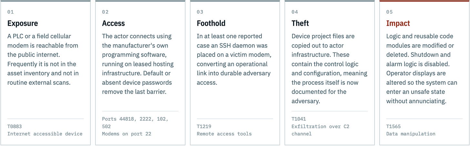Open the Access stage card title
The image size is (470, 146).
point(113,23)
